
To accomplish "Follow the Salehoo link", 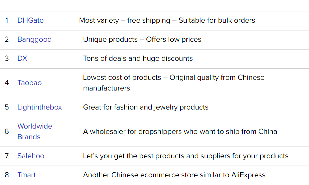I will 31,156.
